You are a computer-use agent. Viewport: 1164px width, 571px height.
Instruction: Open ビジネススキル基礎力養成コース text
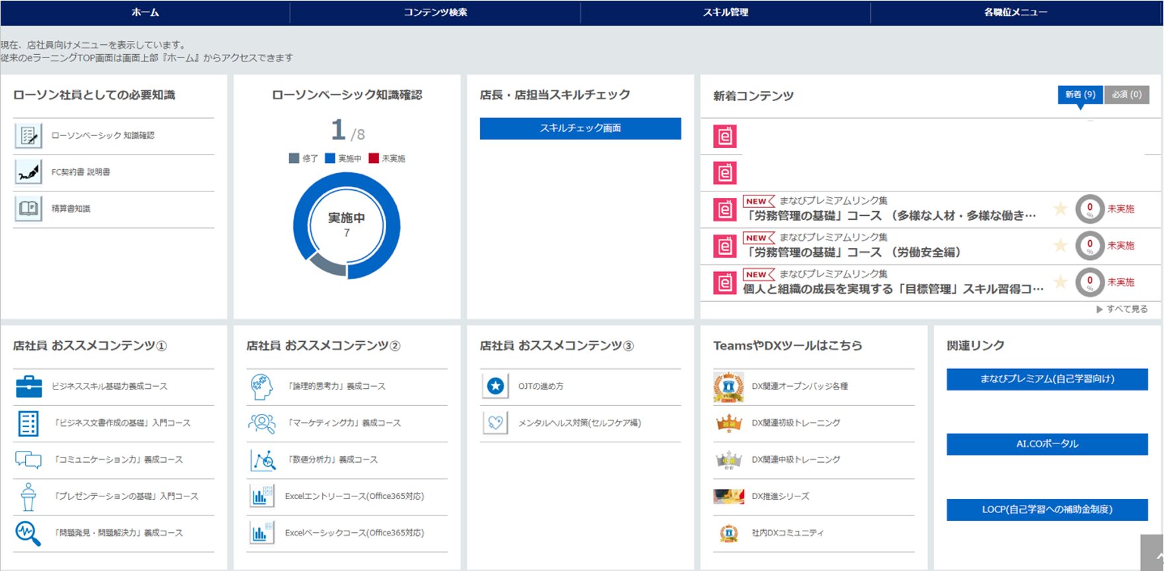[x=110, y=386]
